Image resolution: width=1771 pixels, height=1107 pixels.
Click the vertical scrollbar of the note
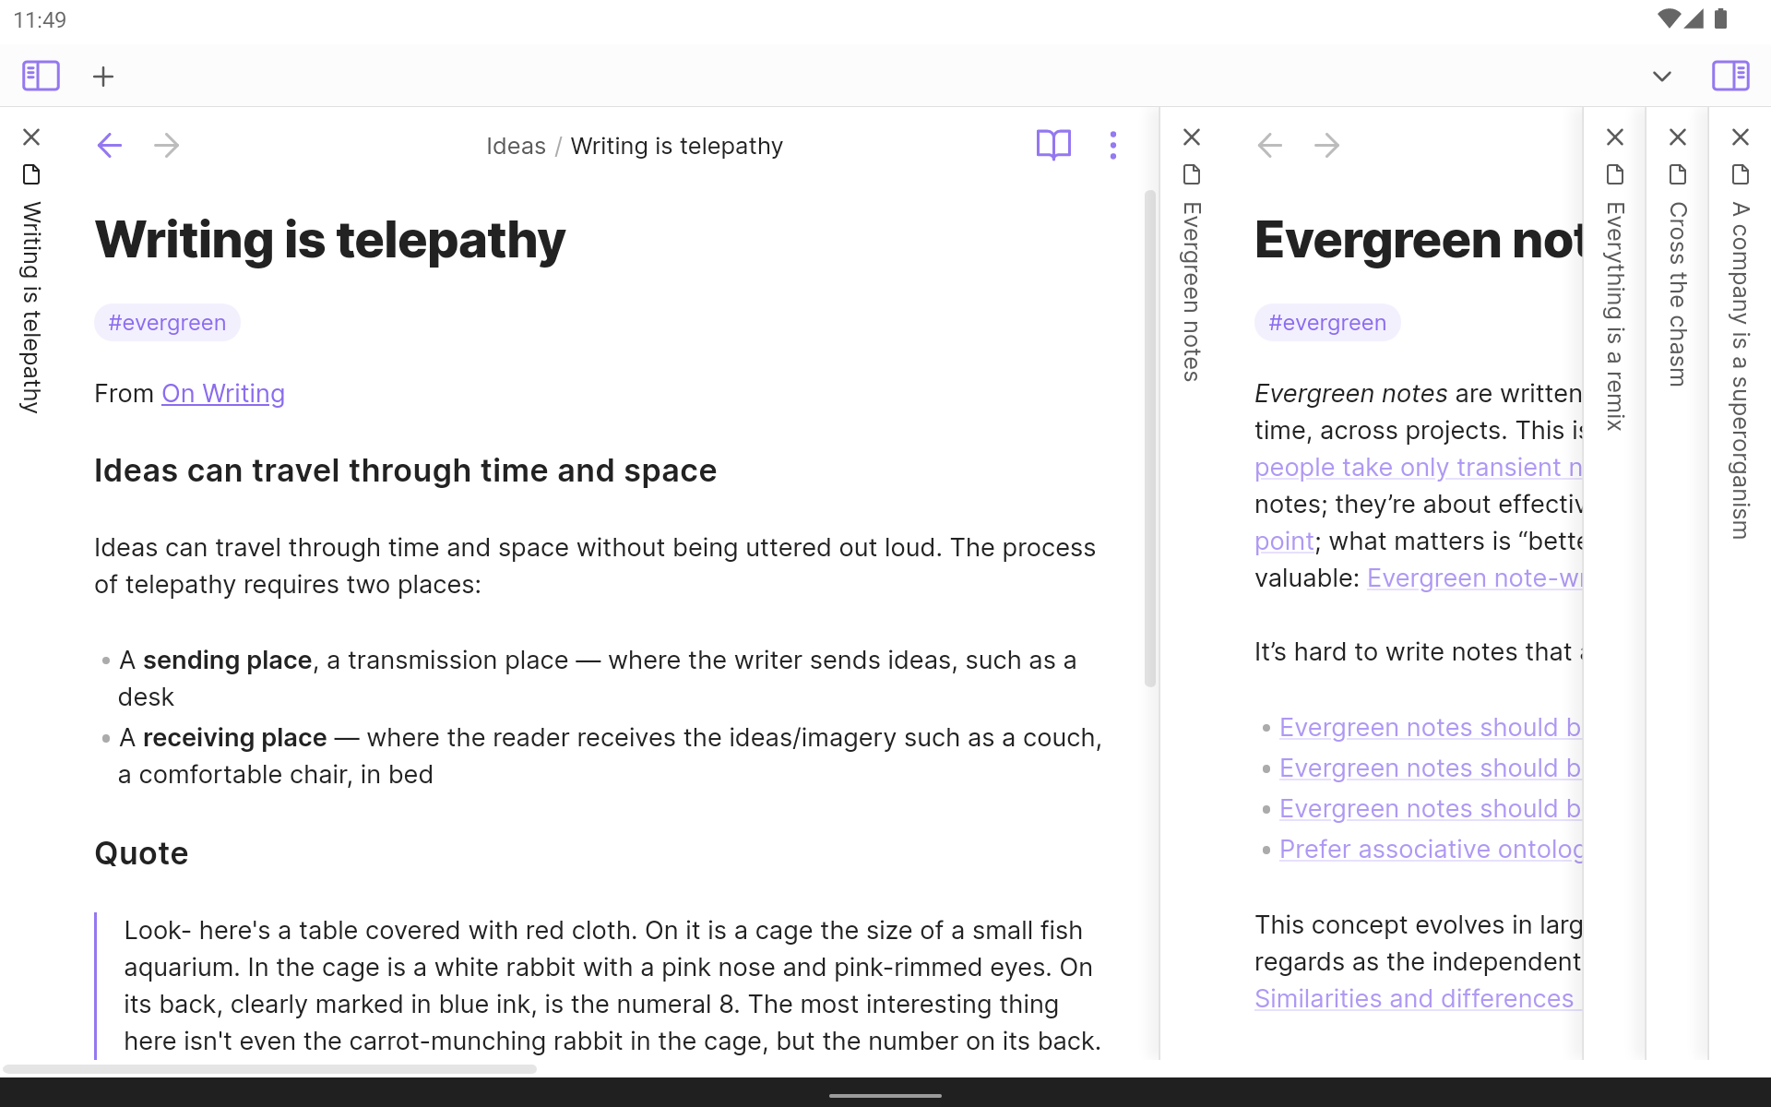1149,438
